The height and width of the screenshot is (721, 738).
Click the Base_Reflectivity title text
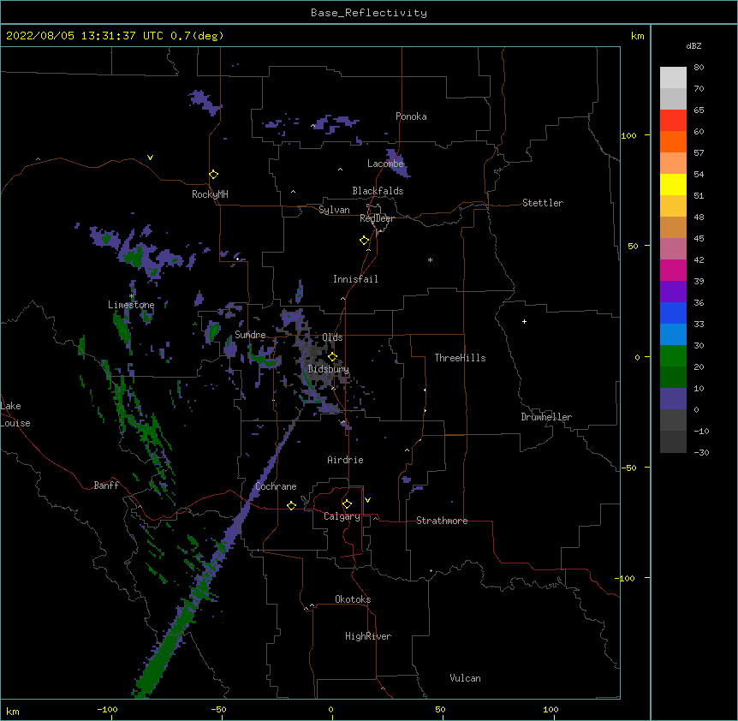click(x=369, y=13)
